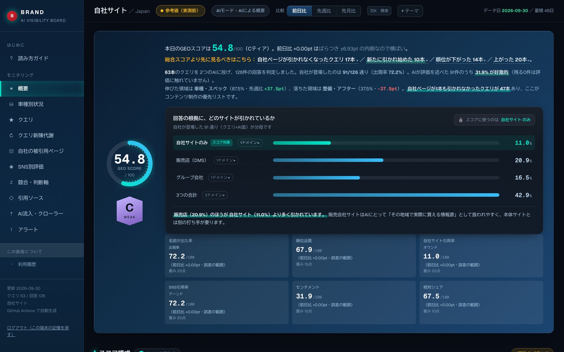Viewport: 564px width, 352px height.
Task: Expand 1ドメイン on 販売店（DMS） row
Action: tap(226, 160)
